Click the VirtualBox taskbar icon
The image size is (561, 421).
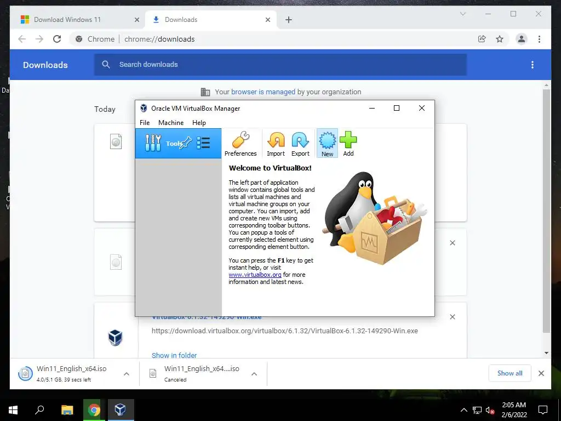pyautogui.click(x=120, y=410)
